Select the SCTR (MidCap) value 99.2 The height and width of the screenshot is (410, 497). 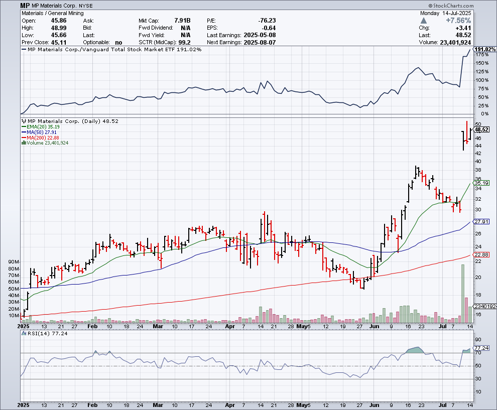pyautogui.click(x=184, y=43)
